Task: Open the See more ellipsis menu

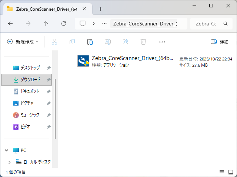Action: (162, 42)
